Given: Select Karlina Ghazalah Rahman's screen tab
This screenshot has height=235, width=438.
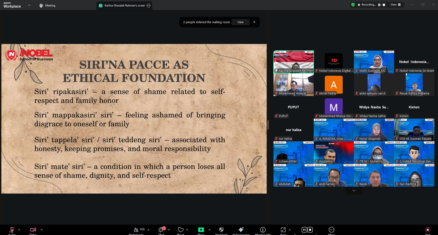Looking at the screenshot, I should pos(123,6).
